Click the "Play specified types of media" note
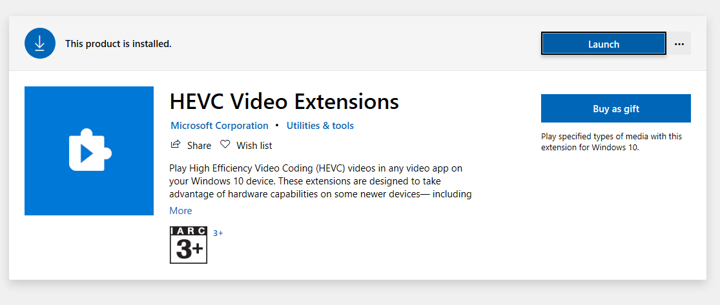 point(611,142)
